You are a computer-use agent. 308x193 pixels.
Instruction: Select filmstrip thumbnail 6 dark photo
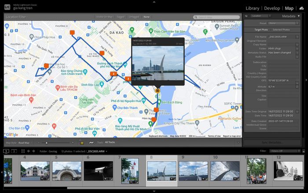click(x=99, y=171)
